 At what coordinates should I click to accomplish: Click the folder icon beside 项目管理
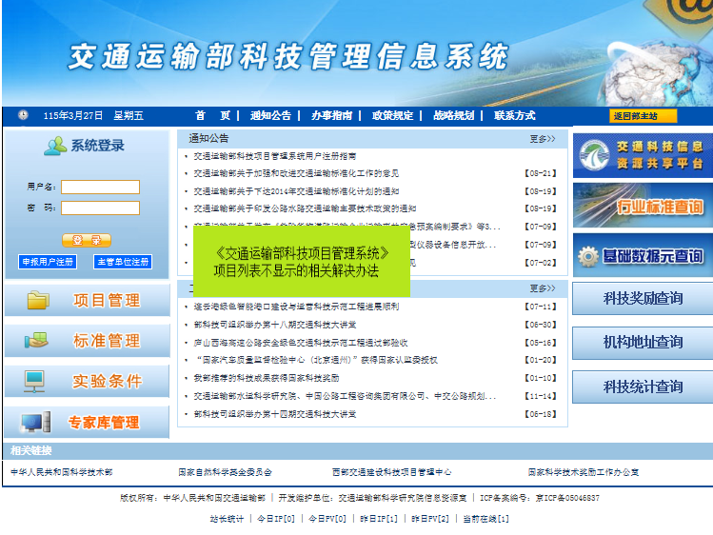[x=37, y=301]
